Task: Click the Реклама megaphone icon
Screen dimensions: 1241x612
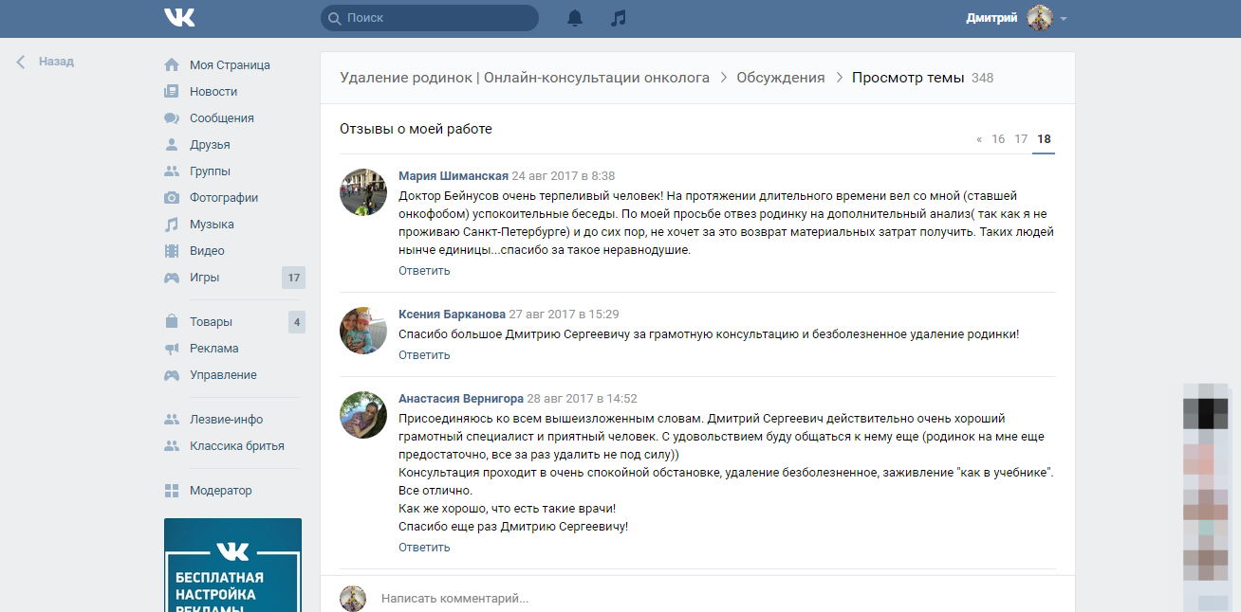Action: pos(172,349)
